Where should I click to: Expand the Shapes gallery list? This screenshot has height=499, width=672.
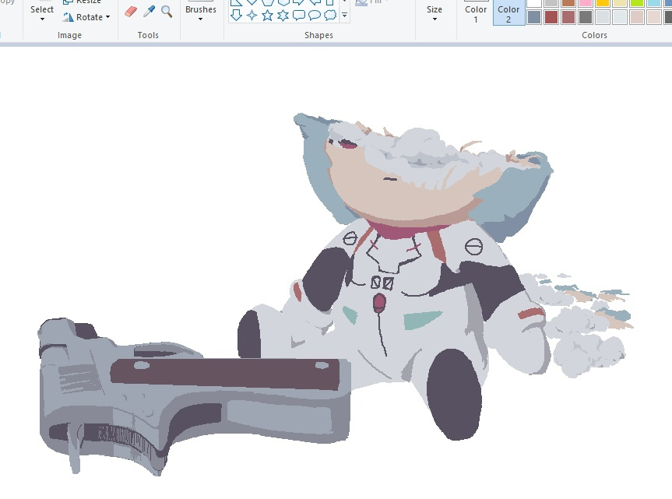345,16
